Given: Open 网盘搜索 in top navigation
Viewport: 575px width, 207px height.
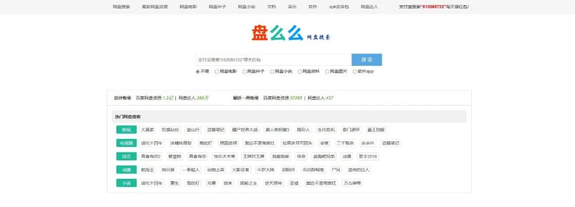Looking at the screenshot, I should [121, 6].
